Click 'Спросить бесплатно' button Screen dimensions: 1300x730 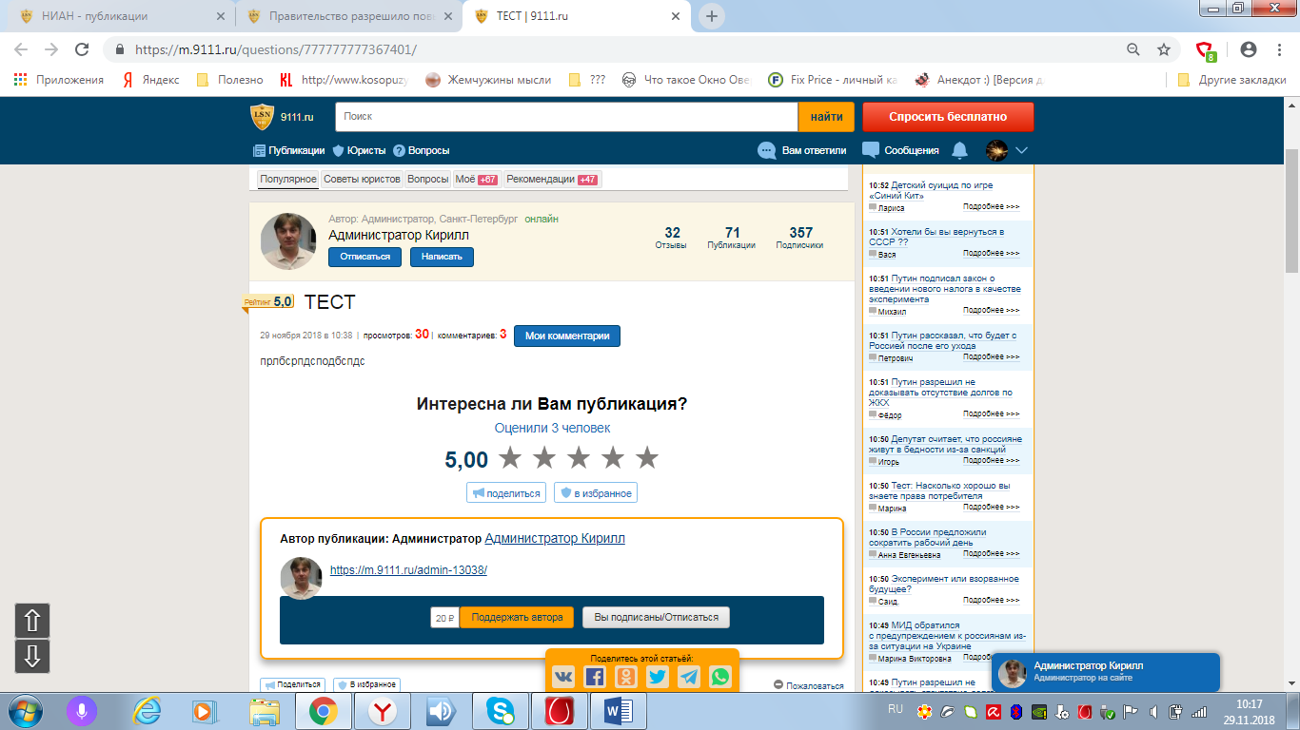(947, 117)
